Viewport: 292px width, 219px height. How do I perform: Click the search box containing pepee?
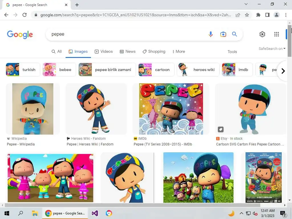(127, 34)
